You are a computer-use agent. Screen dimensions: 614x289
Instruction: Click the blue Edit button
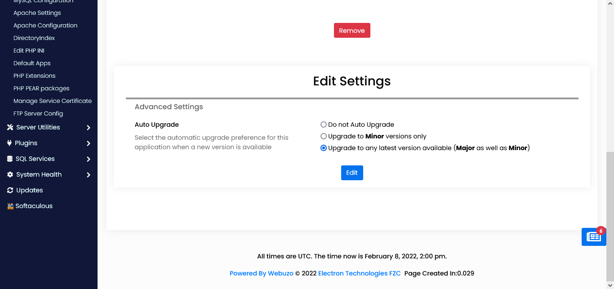click(352, 173)
